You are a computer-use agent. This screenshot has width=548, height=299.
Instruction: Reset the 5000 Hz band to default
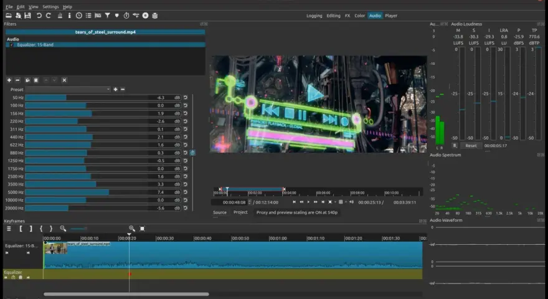click(x=186, y=192)
